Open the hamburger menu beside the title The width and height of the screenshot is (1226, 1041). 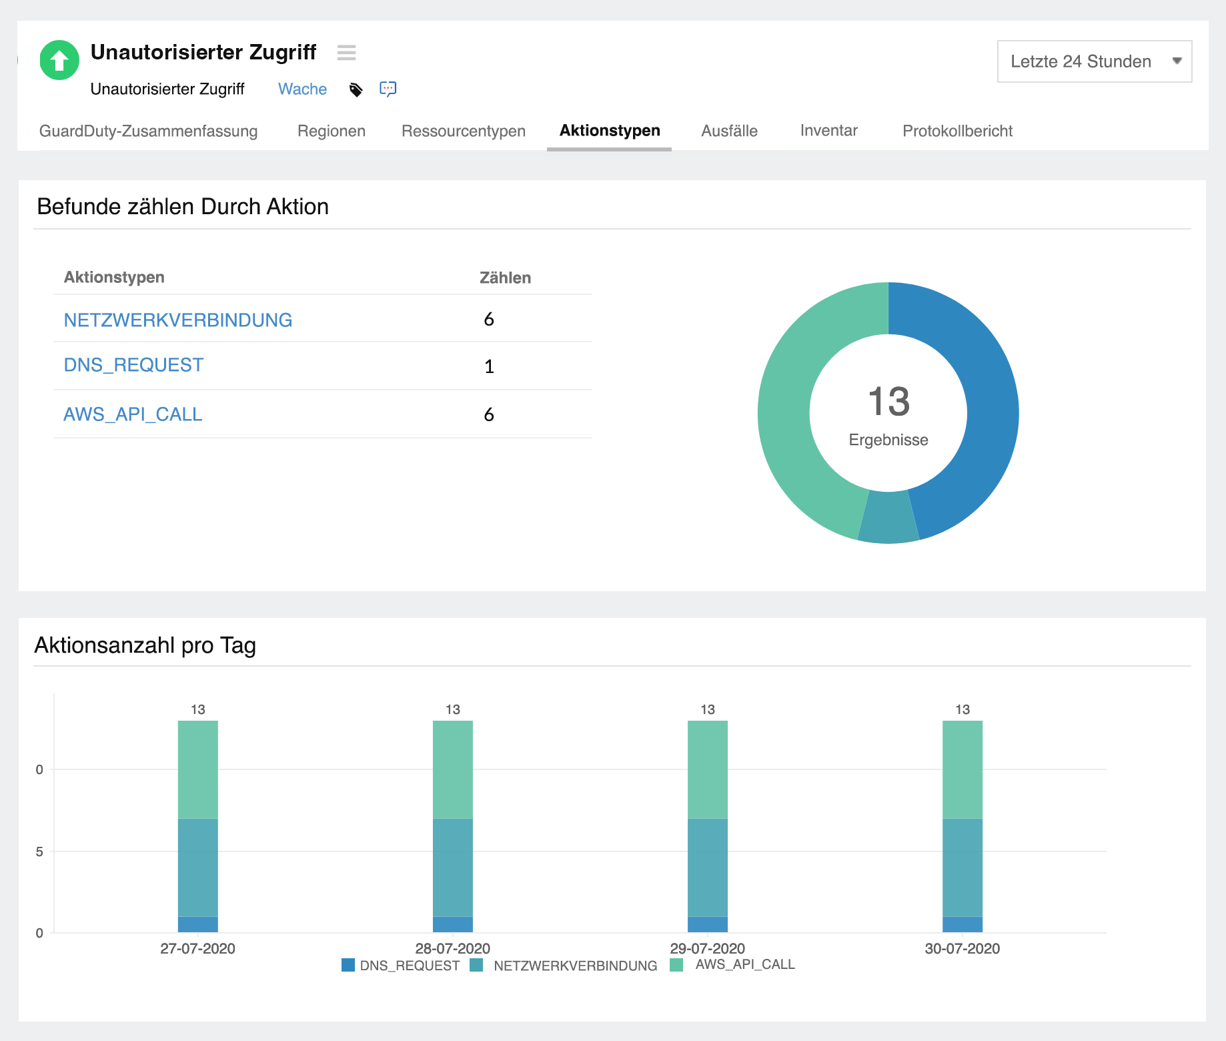coord(347,53)
